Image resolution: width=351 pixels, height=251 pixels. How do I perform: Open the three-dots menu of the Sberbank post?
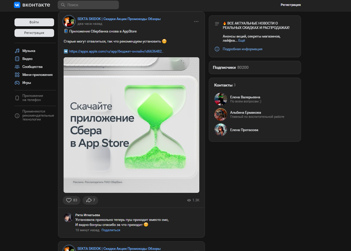point(196,22)
